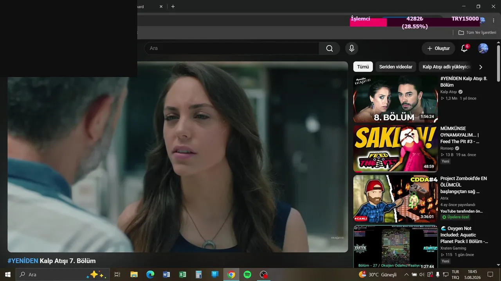Open the MÜMKÜNSE OYNAMAYALIM Feed The Pit video title
The image size is (501, 281).
[x=460, y=135]
